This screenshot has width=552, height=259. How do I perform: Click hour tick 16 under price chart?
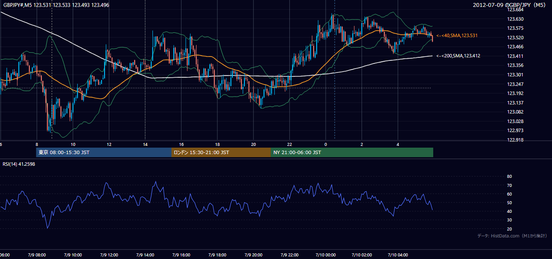181,145
